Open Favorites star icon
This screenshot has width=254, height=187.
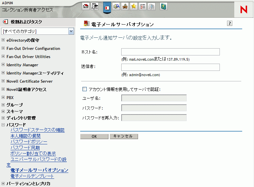click(x=134, y=7)
